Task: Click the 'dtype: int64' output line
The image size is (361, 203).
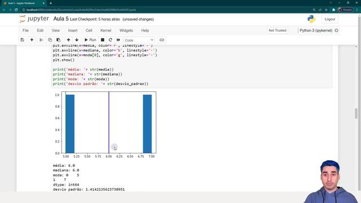Action: [66, 184]
